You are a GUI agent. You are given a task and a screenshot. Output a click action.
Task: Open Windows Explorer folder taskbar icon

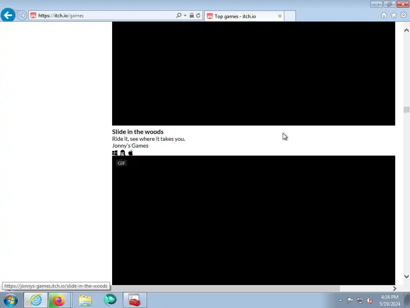pyautogui.click(x=85, y=300)
